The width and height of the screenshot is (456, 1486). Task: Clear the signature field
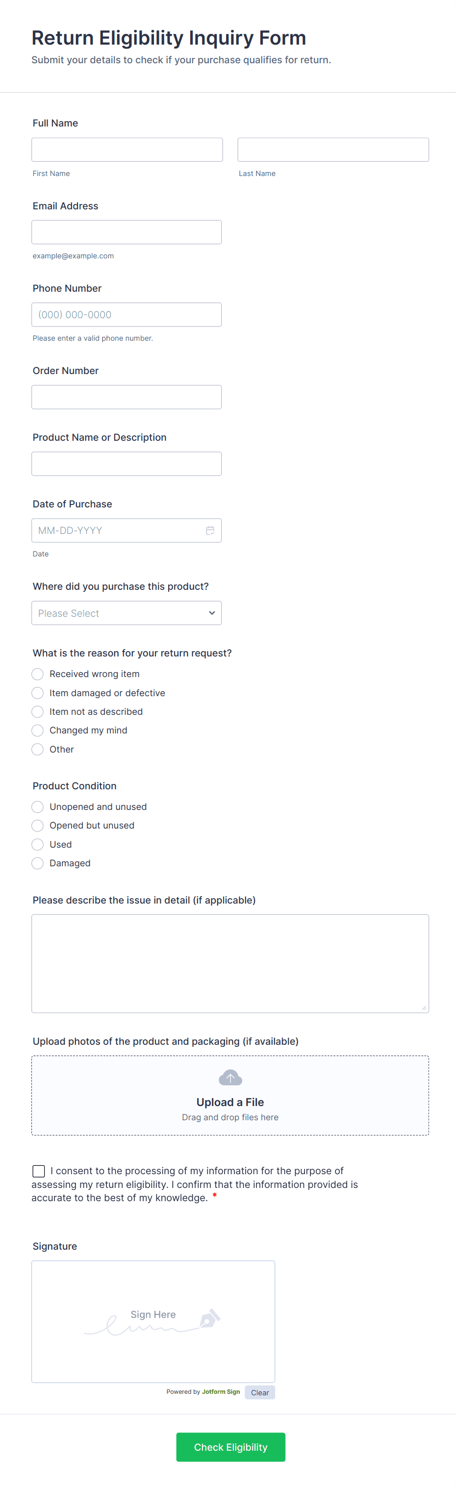259,1392
